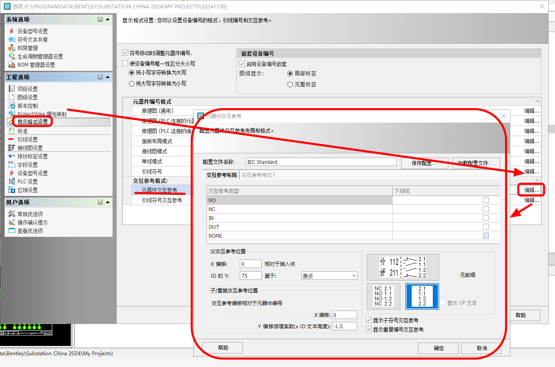Viewport: 555px width, 367px height.
Task: Choose the 局部标签 radio option
Action: point(290,73)
